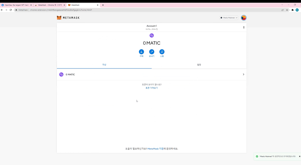
Task: Open the account avatar menu
Action: 244,18
